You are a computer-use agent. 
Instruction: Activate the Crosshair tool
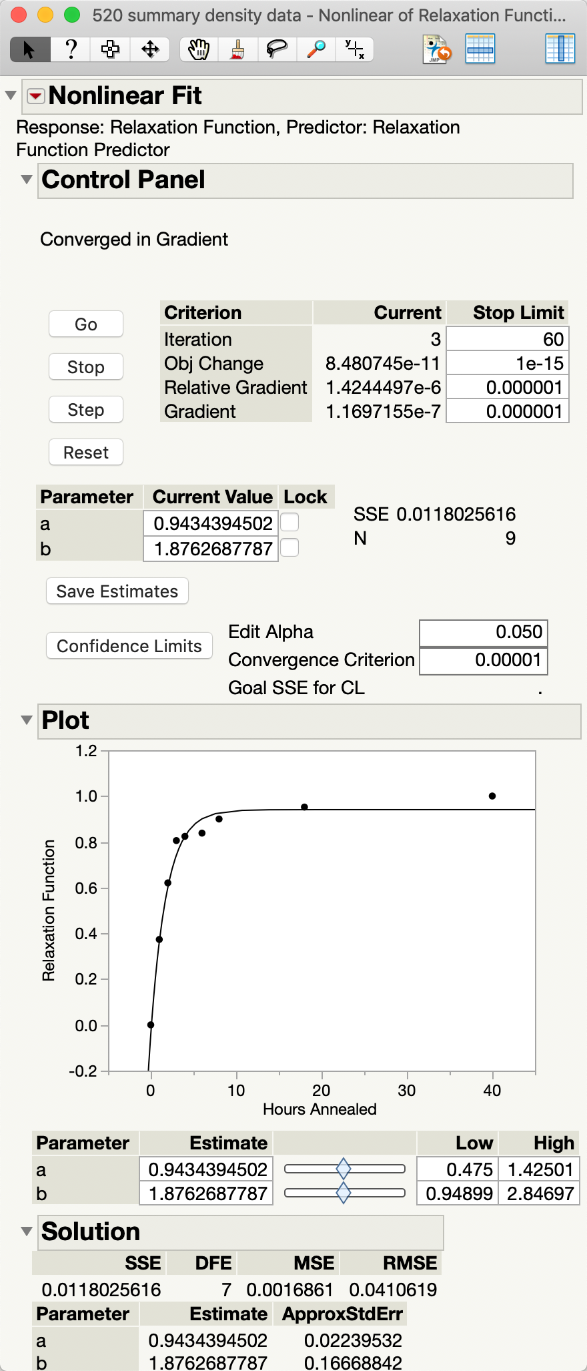354,49
